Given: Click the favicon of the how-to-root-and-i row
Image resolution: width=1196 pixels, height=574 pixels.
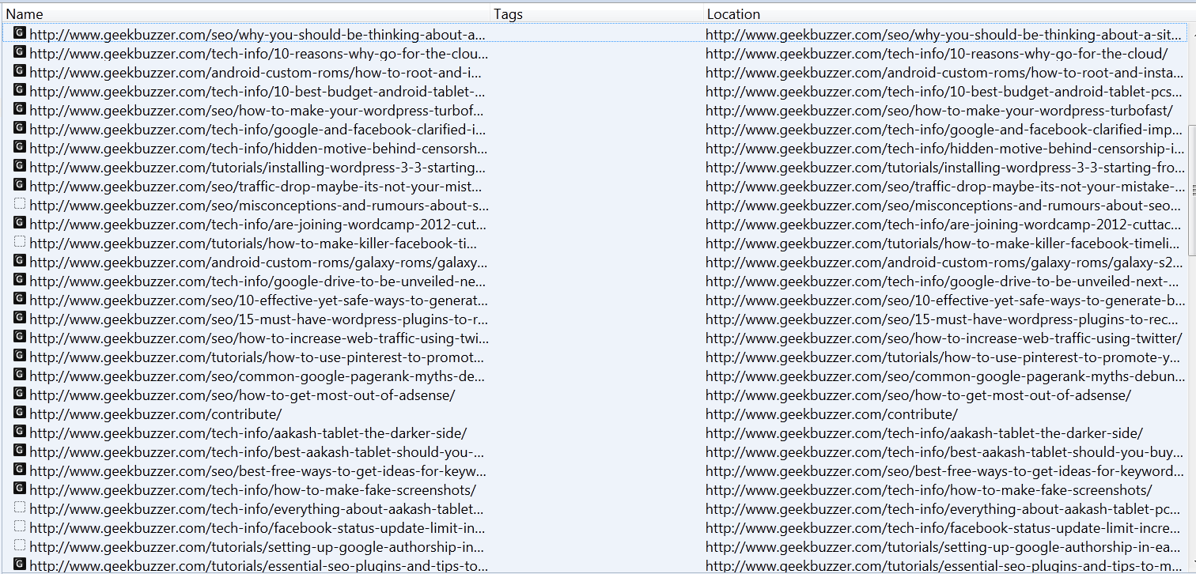Looking at the screenshot, I should point(20,71).
